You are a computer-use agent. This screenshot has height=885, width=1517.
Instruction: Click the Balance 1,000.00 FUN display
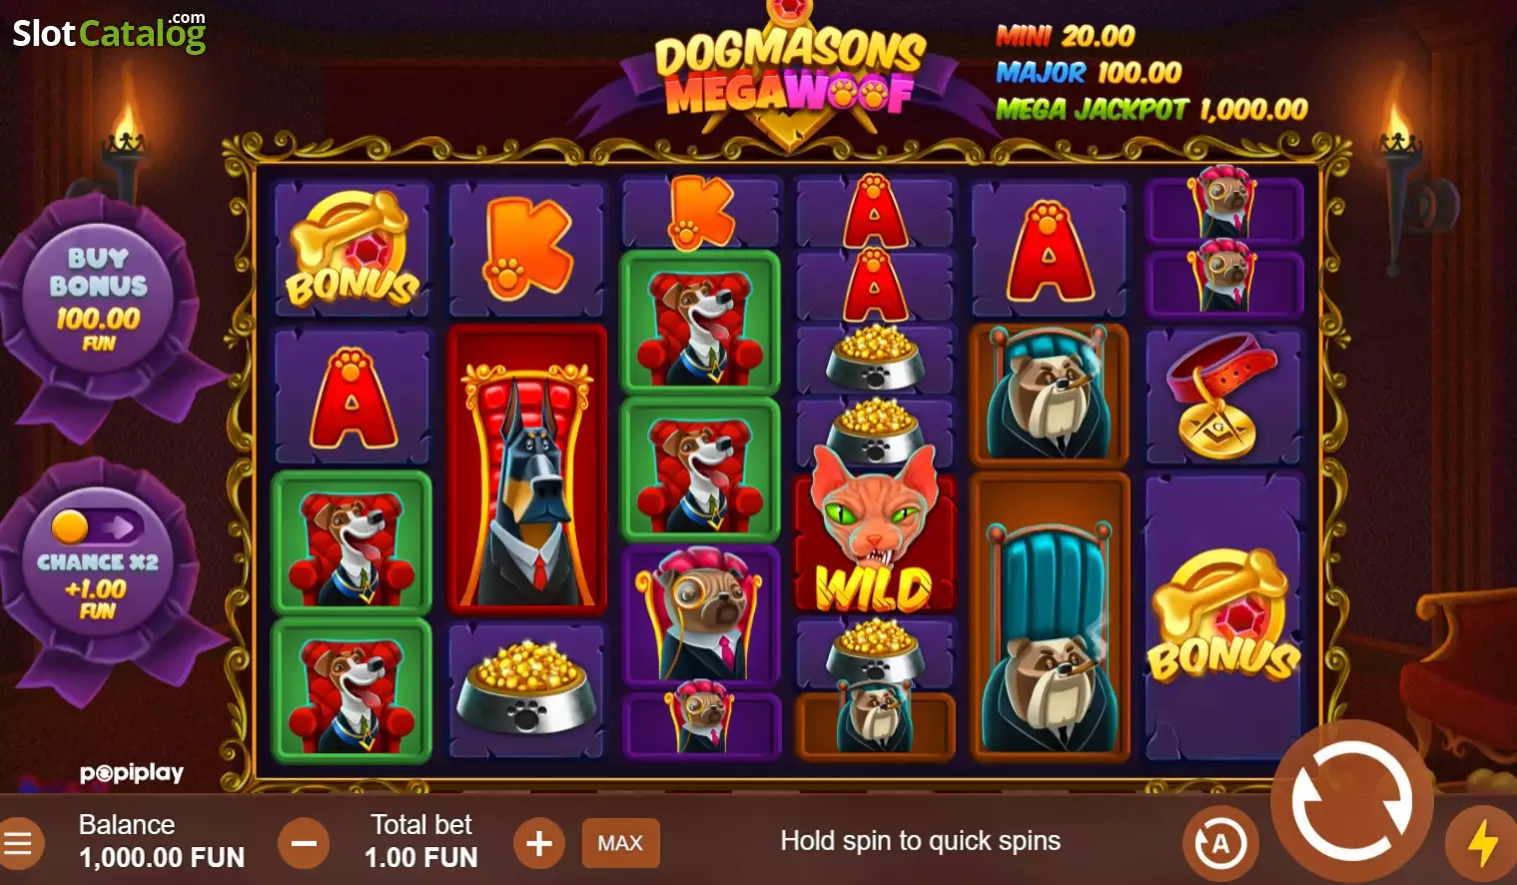click(x=161, y=841)
